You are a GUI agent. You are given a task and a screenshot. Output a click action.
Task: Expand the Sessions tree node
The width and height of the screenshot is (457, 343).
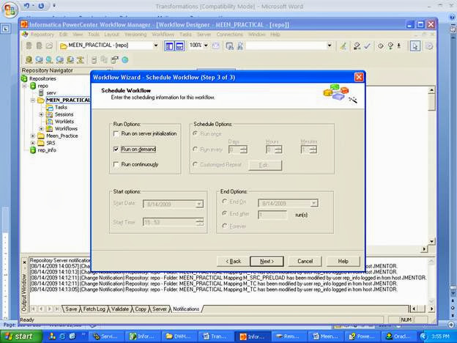click(41, 114)
